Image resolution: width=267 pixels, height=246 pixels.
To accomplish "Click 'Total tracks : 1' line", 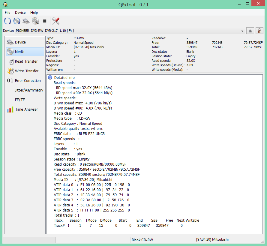I will [67, 215].
